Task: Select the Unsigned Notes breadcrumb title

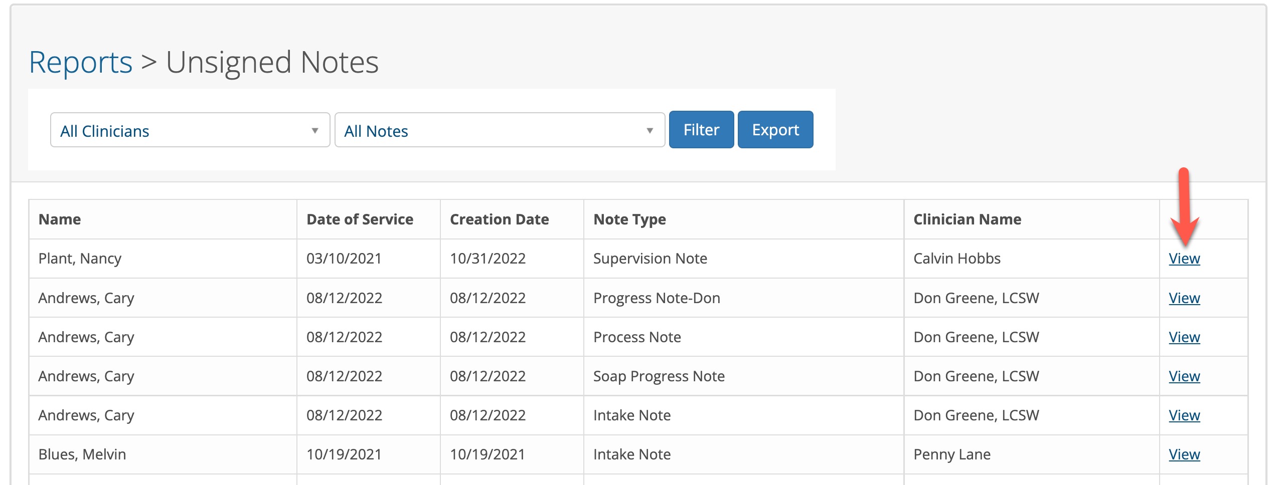Action: point(273,61)
